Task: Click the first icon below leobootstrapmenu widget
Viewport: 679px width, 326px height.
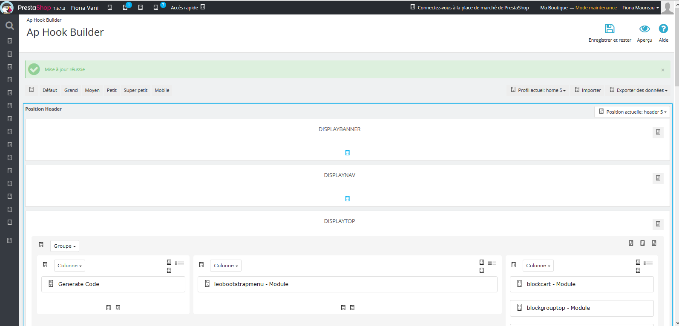Action: click(343, 308)
